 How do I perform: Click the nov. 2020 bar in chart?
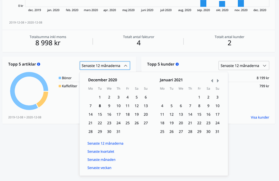pos(241,3)
